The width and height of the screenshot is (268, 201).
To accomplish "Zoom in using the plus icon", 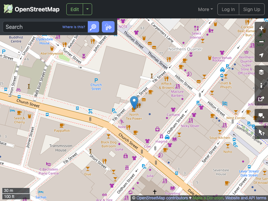I will click(x=261, y=28).
